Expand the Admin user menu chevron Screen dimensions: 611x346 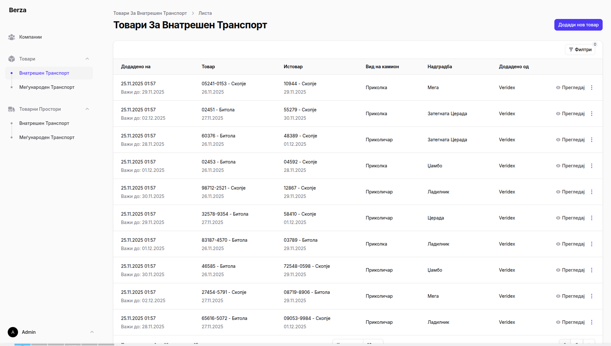point(92,332)
